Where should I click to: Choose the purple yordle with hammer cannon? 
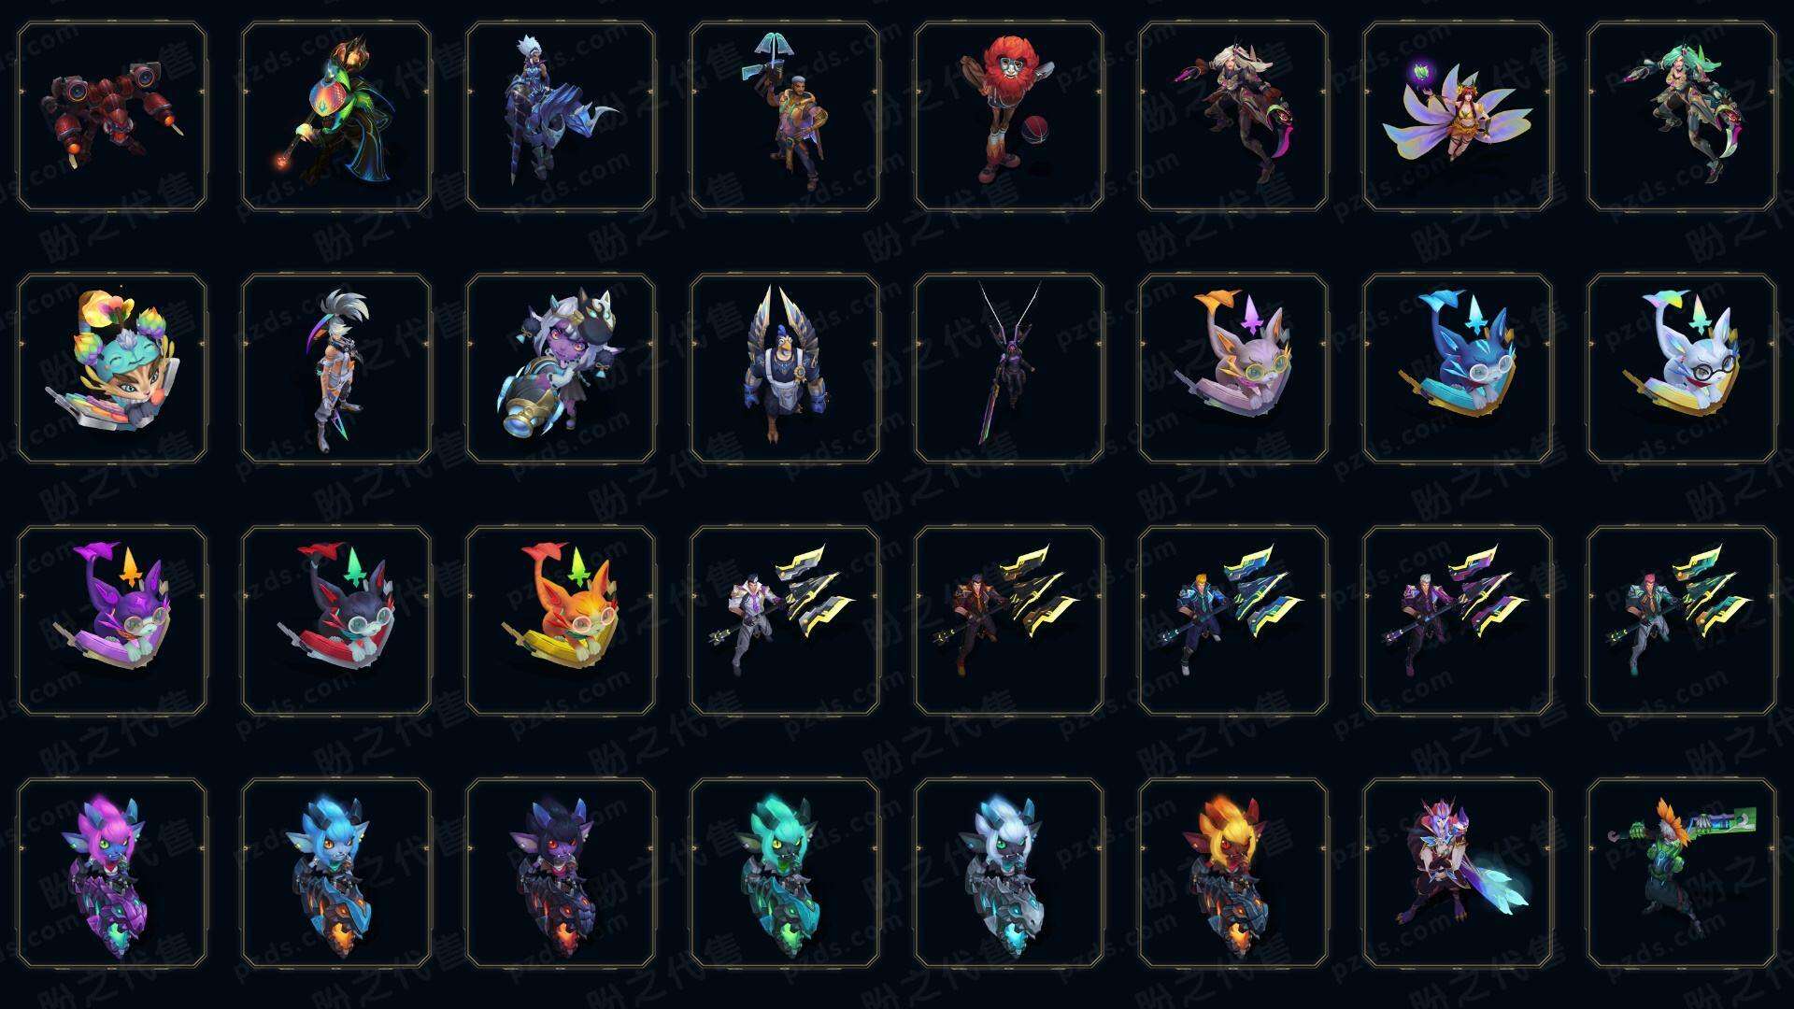point(561,368)
